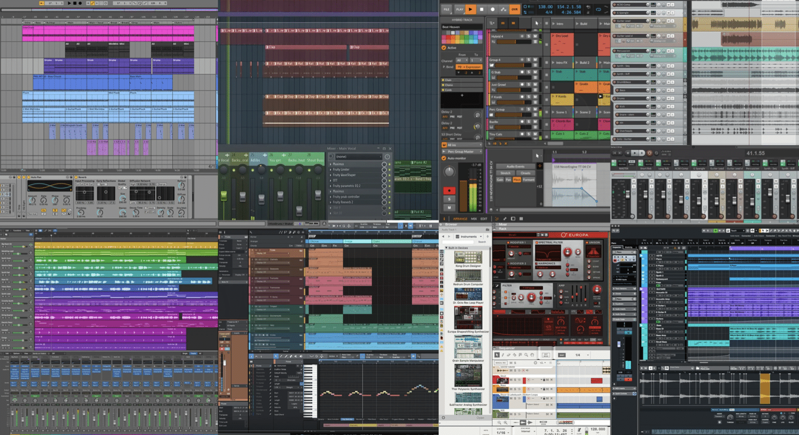Expand the first Maximus slot arrow
799x435 pixels.
[330, 164]
